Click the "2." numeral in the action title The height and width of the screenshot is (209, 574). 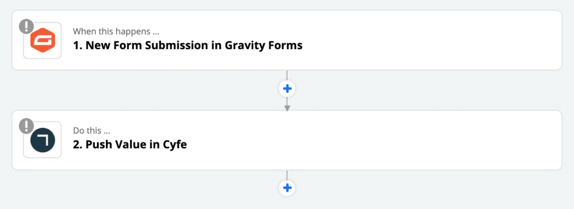[77, 145]
